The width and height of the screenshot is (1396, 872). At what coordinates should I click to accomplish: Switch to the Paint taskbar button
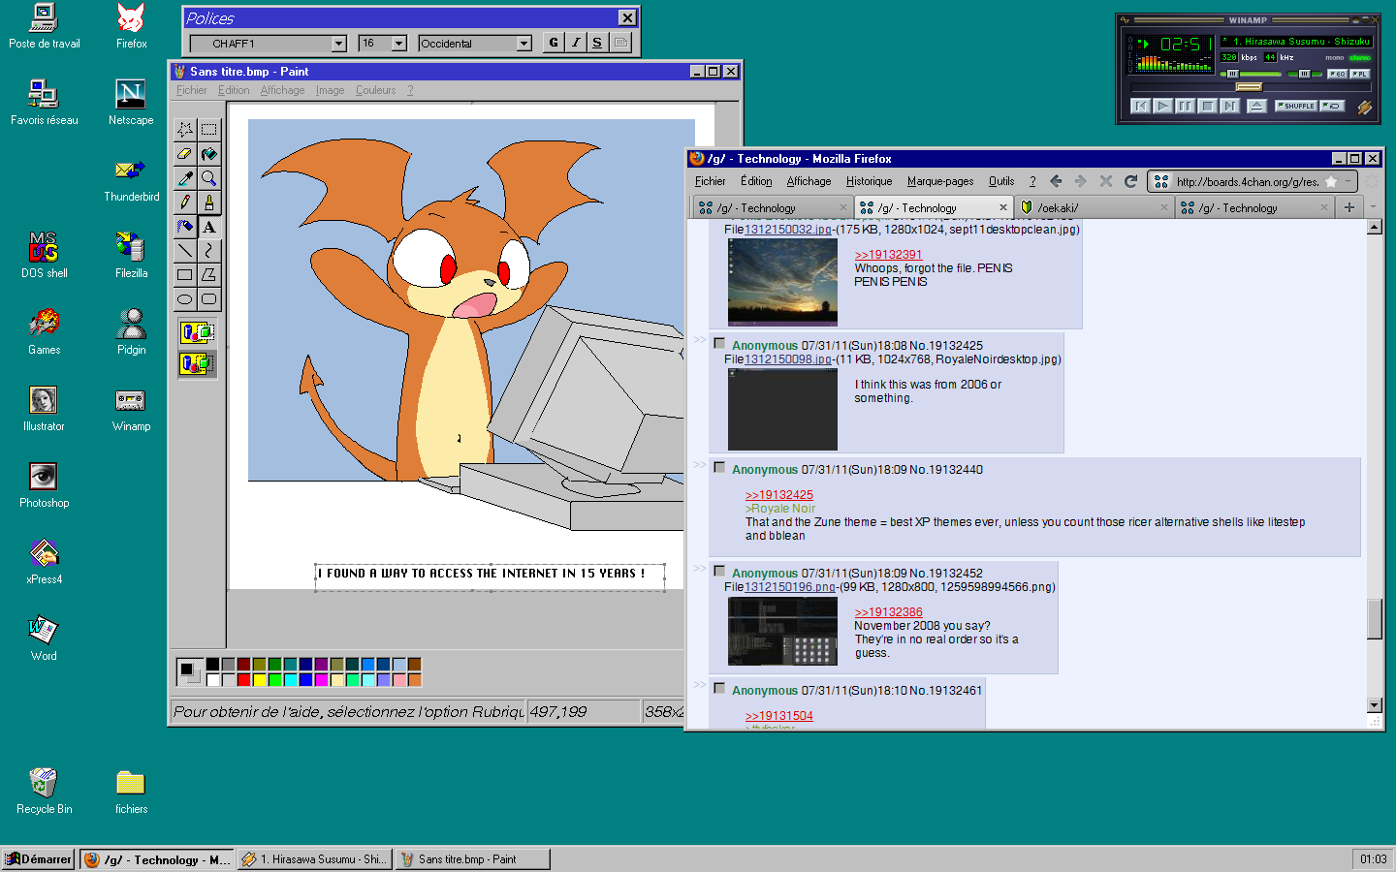pyautogui.click(x=472, y=859)
